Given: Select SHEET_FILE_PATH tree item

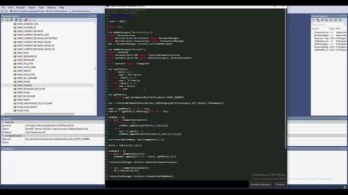Looking at the screenshot, I should pos(24,64).
